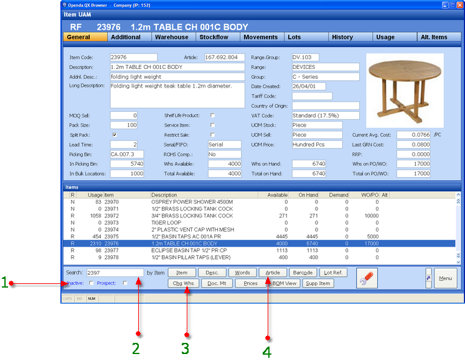
Task: Open the Warehouse tab
Action: (174, 37)
